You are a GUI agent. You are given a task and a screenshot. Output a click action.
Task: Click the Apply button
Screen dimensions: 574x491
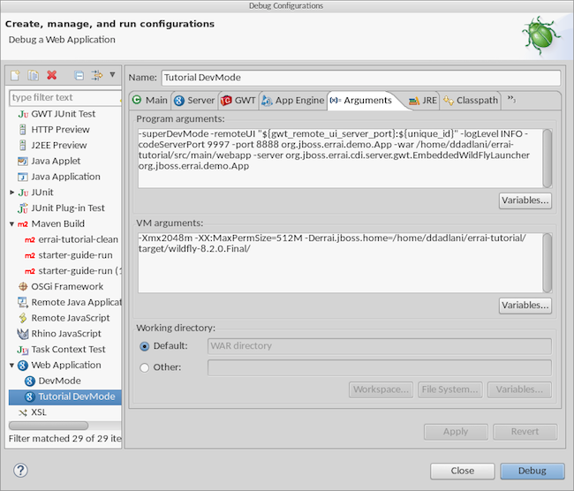[x=456, y=432]
